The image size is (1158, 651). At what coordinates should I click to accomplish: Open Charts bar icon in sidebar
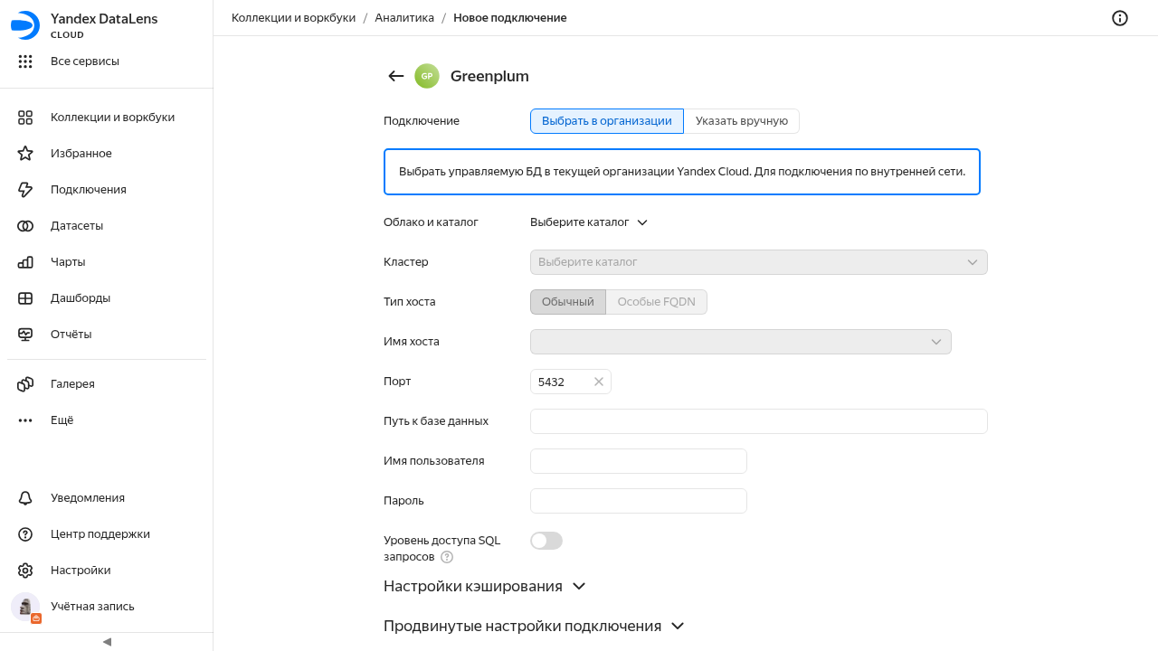pos(25,262)
